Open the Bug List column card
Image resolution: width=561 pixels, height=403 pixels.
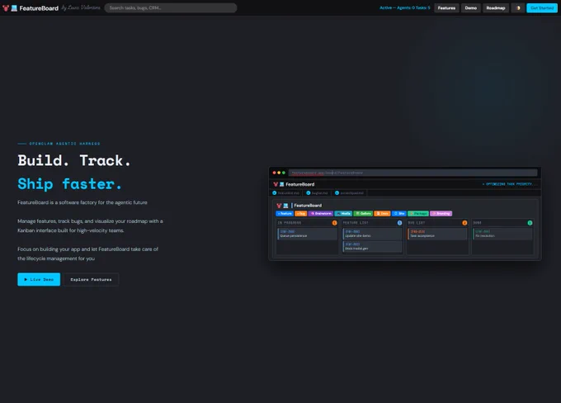coord(437,234)
